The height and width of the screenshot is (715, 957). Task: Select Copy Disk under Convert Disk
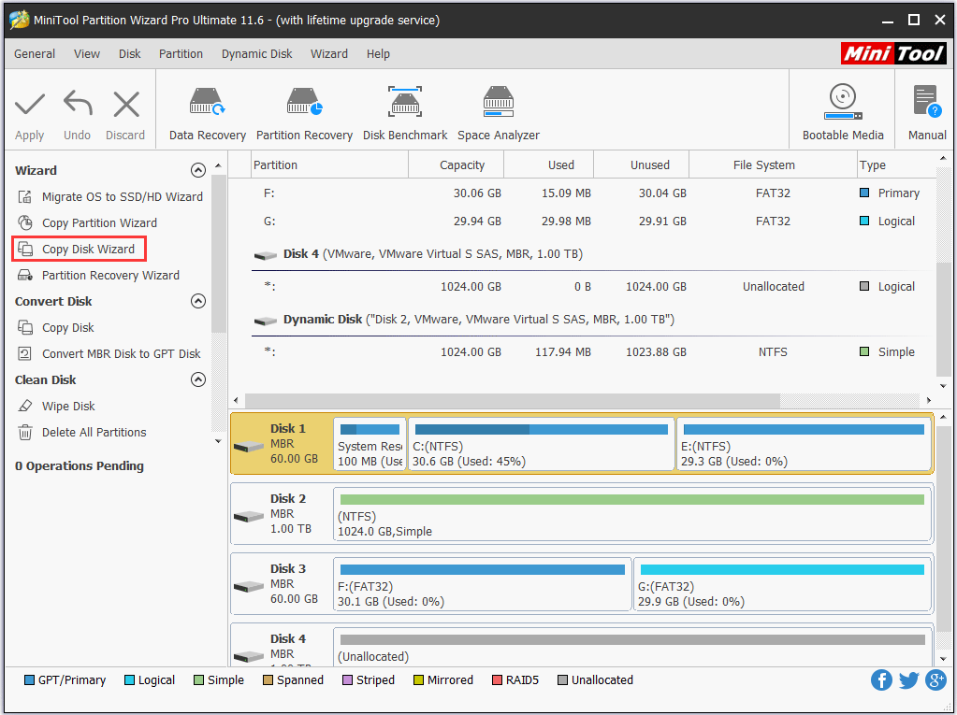[x=55, y=328]
